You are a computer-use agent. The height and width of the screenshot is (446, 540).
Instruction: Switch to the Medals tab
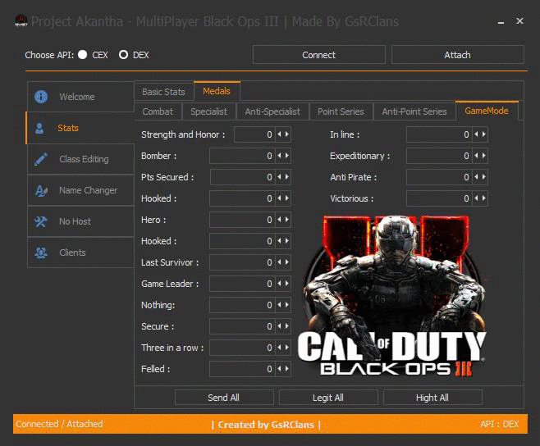point(217,91)
